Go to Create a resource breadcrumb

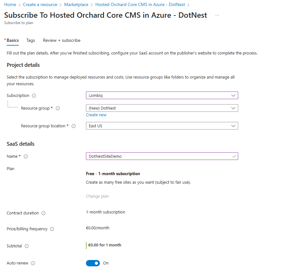click(x=40, y=5)
